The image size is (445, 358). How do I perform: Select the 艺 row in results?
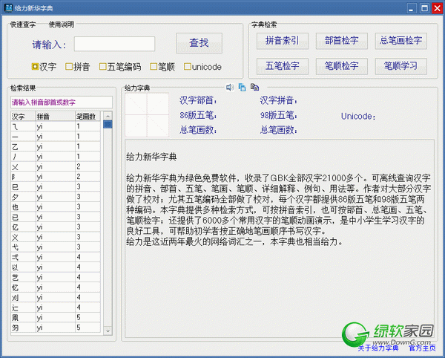pyautogui.click(x=56, y=277)
